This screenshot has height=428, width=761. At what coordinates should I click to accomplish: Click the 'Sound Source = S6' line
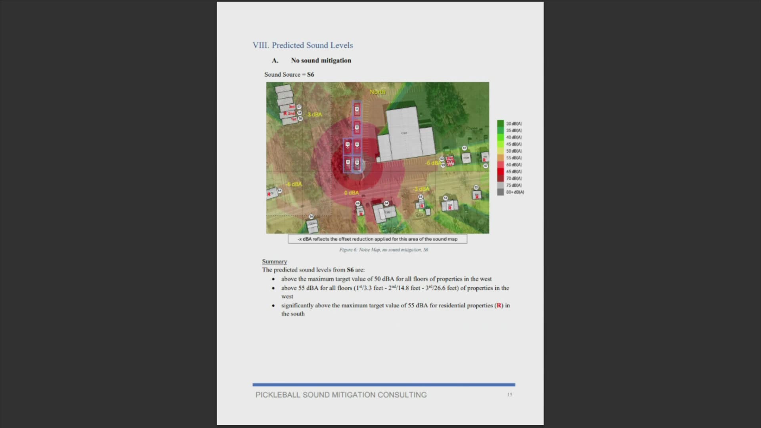[289, 75]
